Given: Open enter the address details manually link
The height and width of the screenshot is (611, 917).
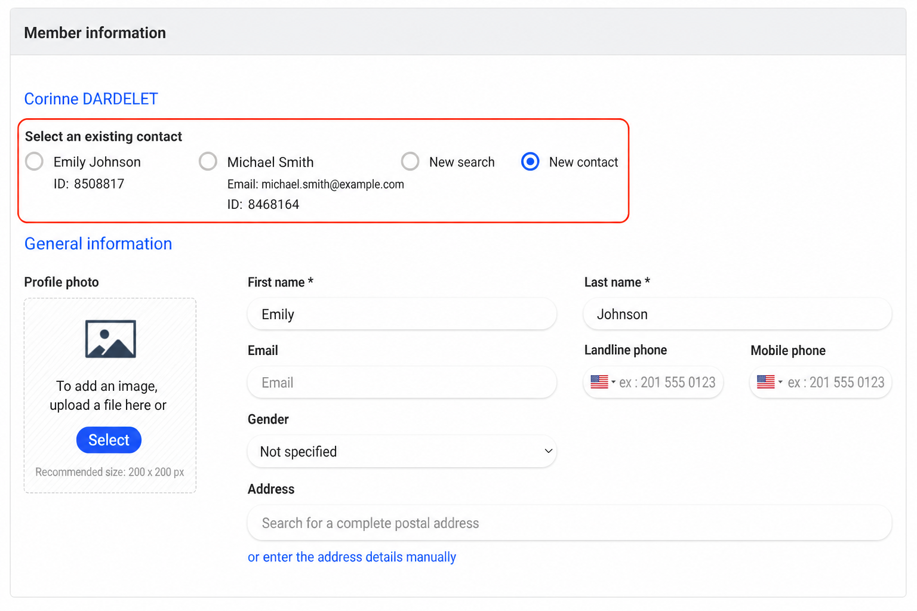Looking at the screenshot, I should pos(352,557).
